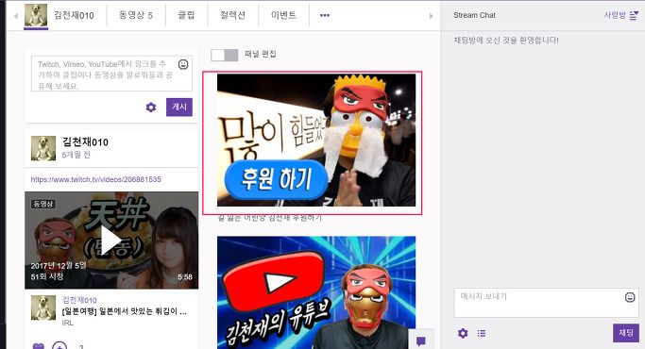Open emoticon picker in chat input

coord(630,297)
